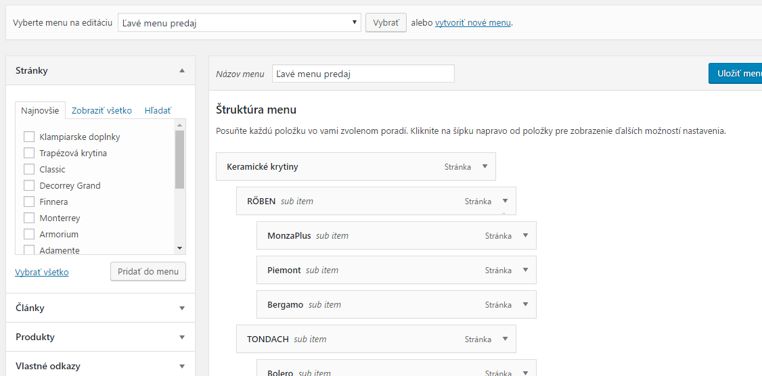
Task: Collapse the Stránky panel arrow
Action: click(x=182, y=70)
